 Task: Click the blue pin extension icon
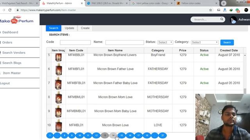pos(225,10)
